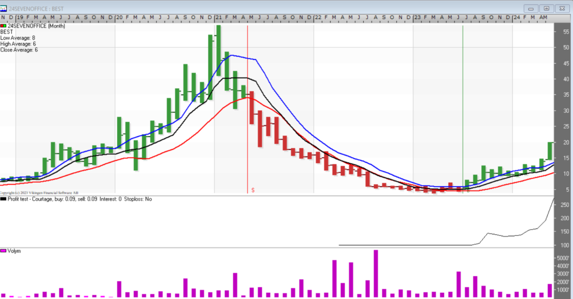Close the 24SEVENOFFICE chart window
Viewport: 573px width, 299px height.
click(562, 8)
